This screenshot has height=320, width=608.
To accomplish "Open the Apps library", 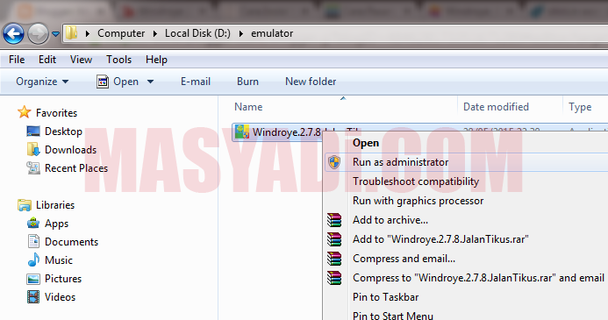I will [x=56, y=224].
